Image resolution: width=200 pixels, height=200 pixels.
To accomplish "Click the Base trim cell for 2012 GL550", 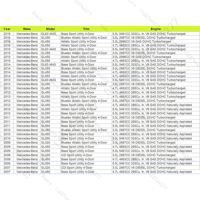I will [86, 113].
